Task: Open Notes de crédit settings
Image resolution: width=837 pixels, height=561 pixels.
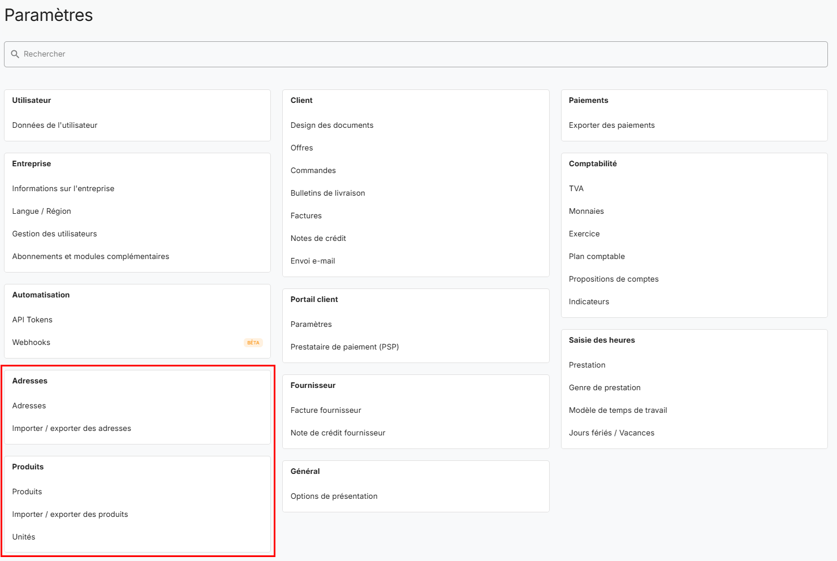Action: pyautogui.click(x=318, y=239)
